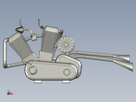Select the right mounting foot under the crankcase

click(66, 82)
